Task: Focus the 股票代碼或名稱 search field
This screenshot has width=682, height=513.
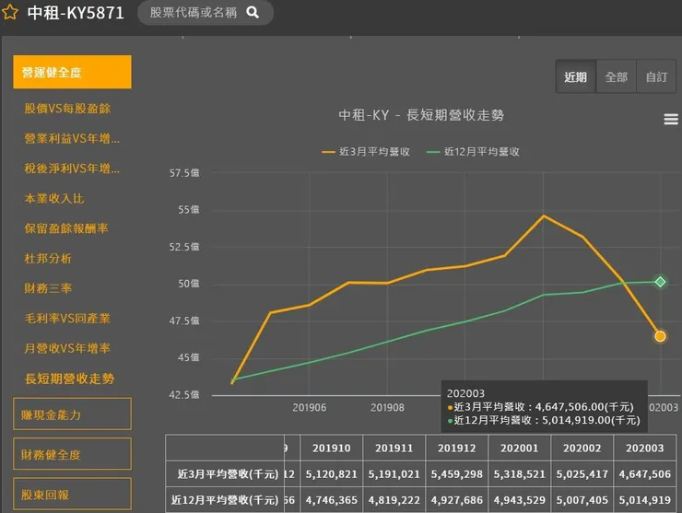Action: point(206,12)
